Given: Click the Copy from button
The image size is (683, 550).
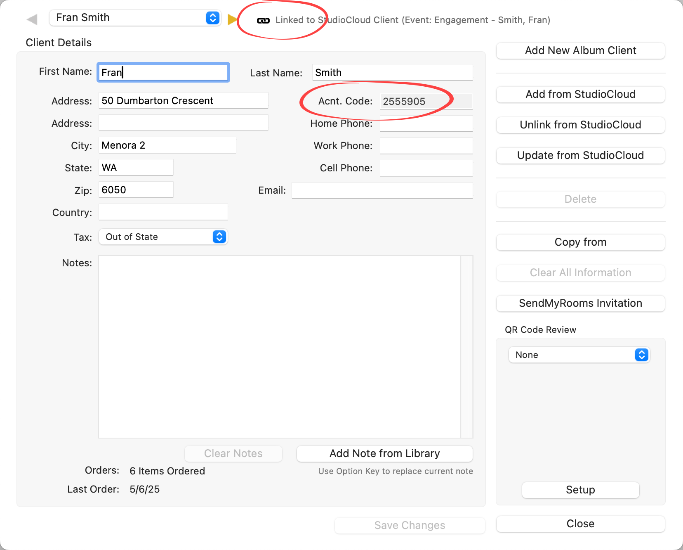Looking at the screenshot, I should point(580,242).
